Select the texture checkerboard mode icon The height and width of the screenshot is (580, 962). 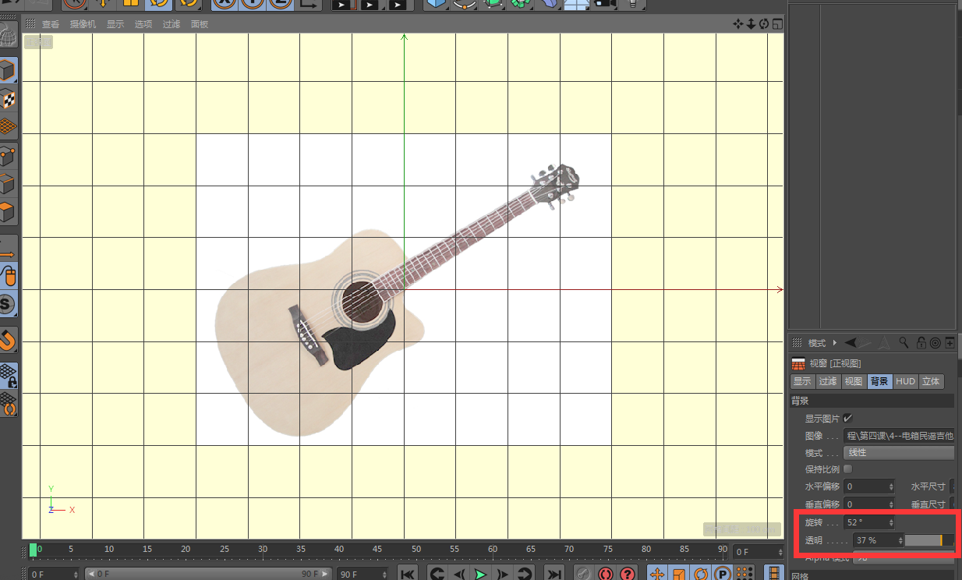[8, 99]
